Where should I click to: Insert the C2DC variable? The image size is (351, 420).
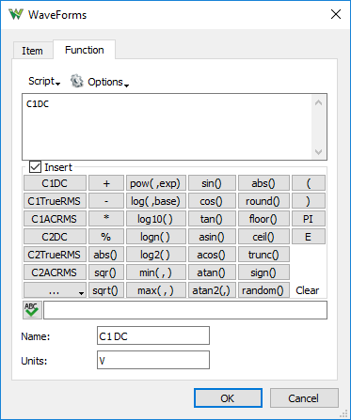click(x=55, y=237)
